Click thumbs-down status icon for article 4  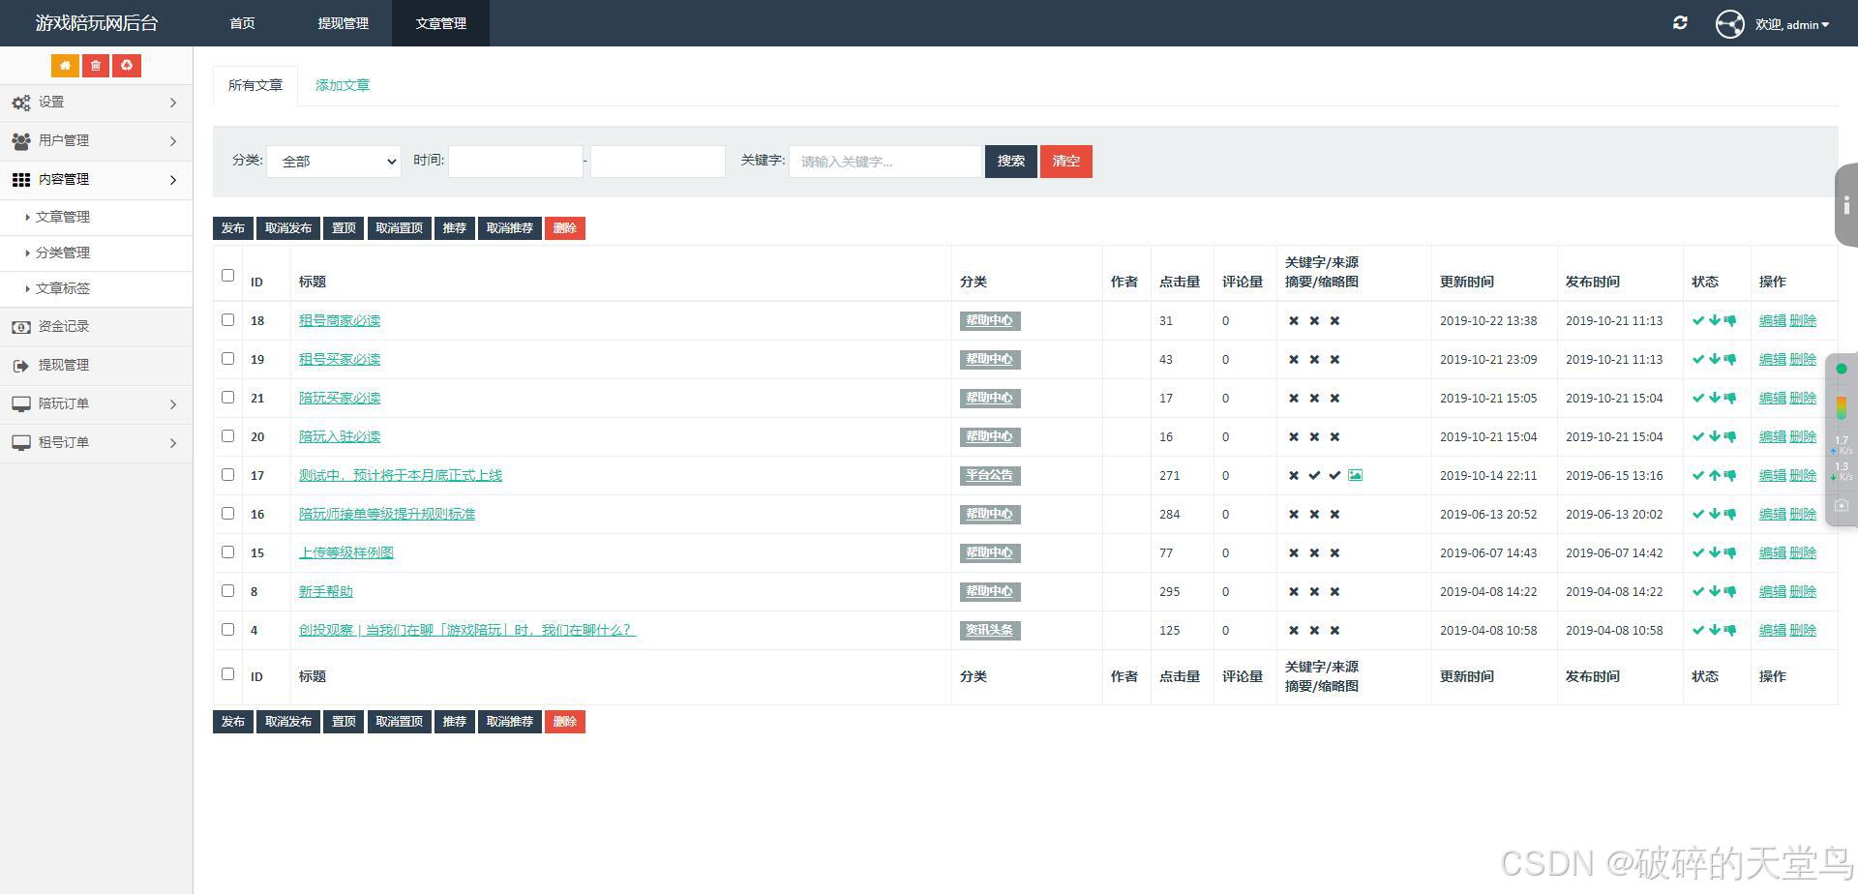click(1729, 630)
